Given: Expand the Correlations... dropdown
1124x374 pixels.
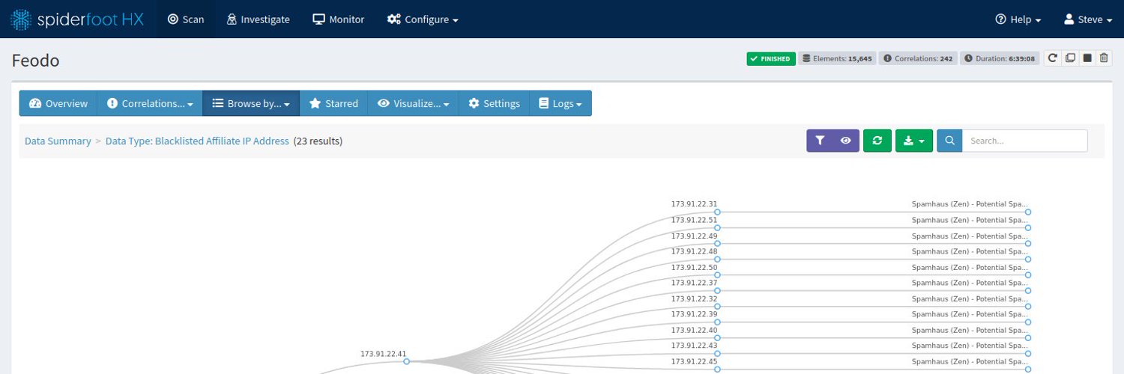Looking at the screenshot, I should click(x=150, y=104).
